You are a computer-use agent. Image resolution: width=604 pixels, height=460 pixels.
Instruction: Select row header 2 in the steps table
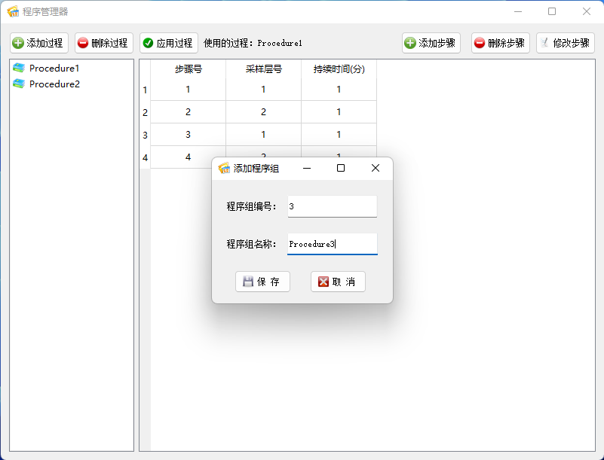point(145,112)
